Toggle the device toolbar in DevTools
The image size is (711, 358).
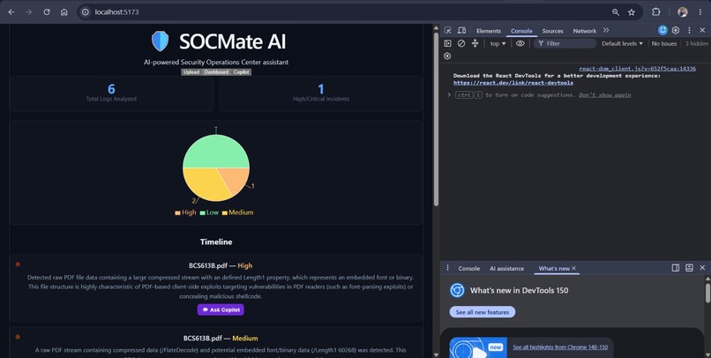tap(461, 30)
